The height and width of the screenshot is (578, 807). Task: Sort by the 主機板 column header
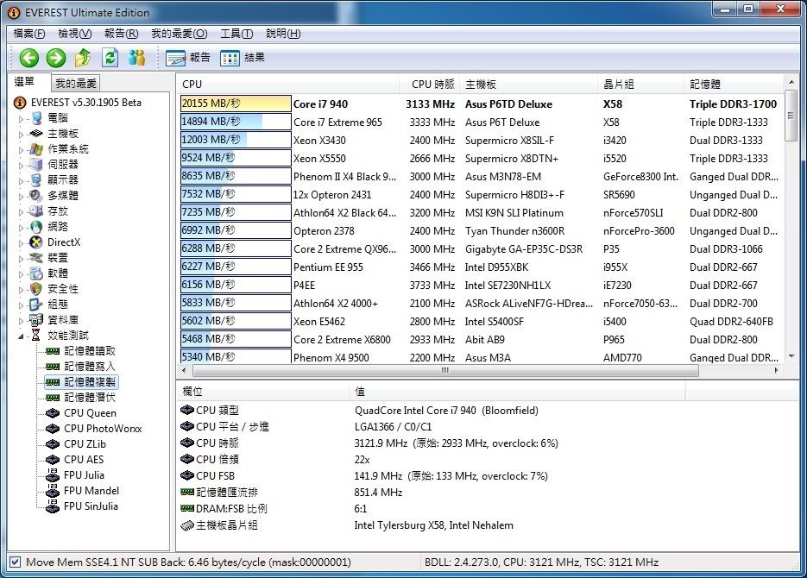click(x=529, y=84)
